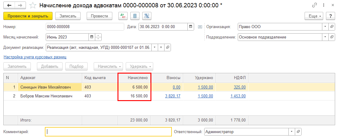The width and height of the screenshot is (340, 138).
Task: Clear the Документ реализации field
Action: (x=161, y=48)
